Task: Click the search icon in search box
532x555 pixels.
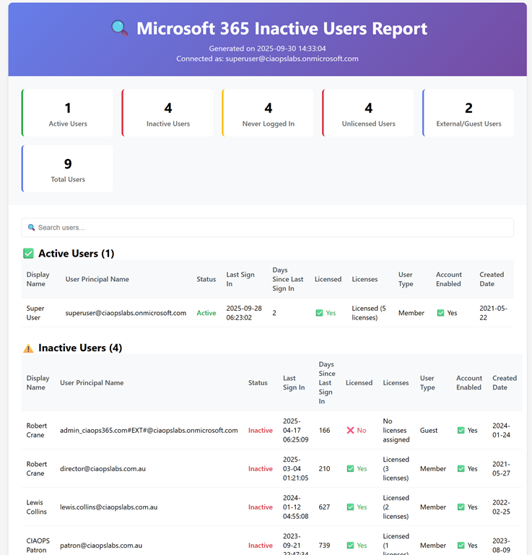Action: click(31, 228)
